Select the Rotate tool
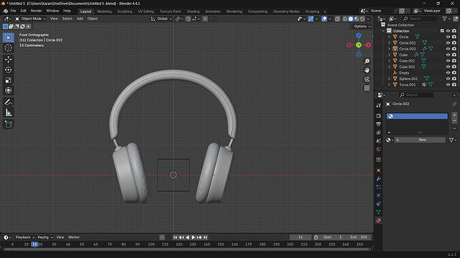This screenshot has height=258, width=460. (8, 70)
